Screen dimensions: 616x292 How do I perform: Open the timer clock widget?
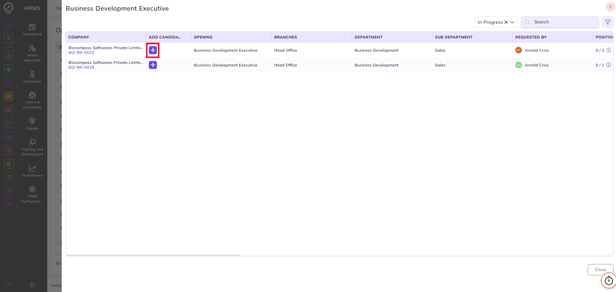609,281
